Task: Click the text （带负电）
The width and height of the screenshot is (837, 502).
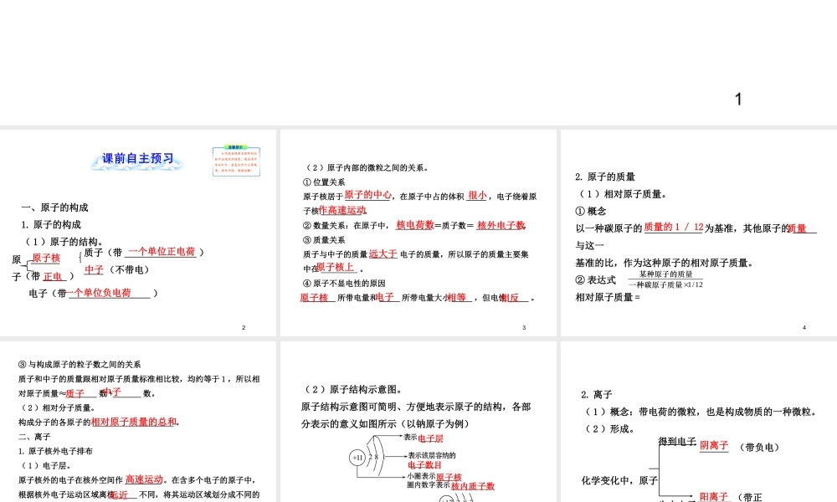Action: [x=760, y=447]
